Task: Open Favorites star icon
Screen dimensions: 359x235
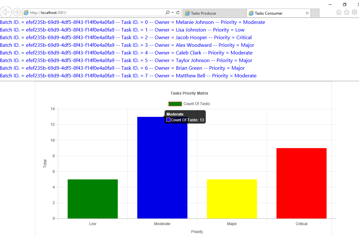Action: pos(347,12)
